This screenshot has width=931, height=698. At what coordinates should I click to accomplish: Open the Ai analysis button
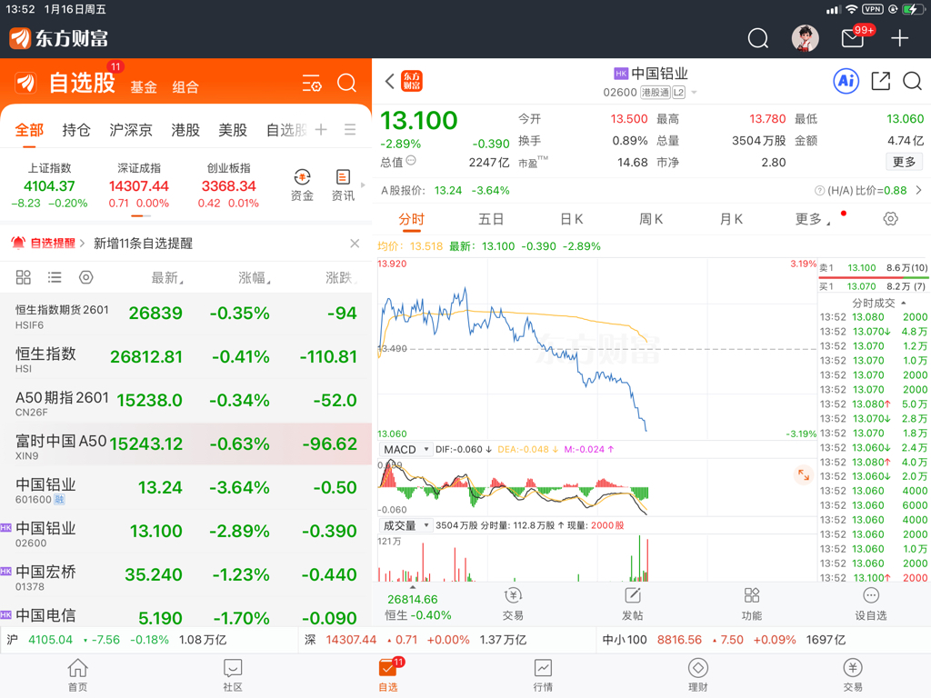point(846,81)
